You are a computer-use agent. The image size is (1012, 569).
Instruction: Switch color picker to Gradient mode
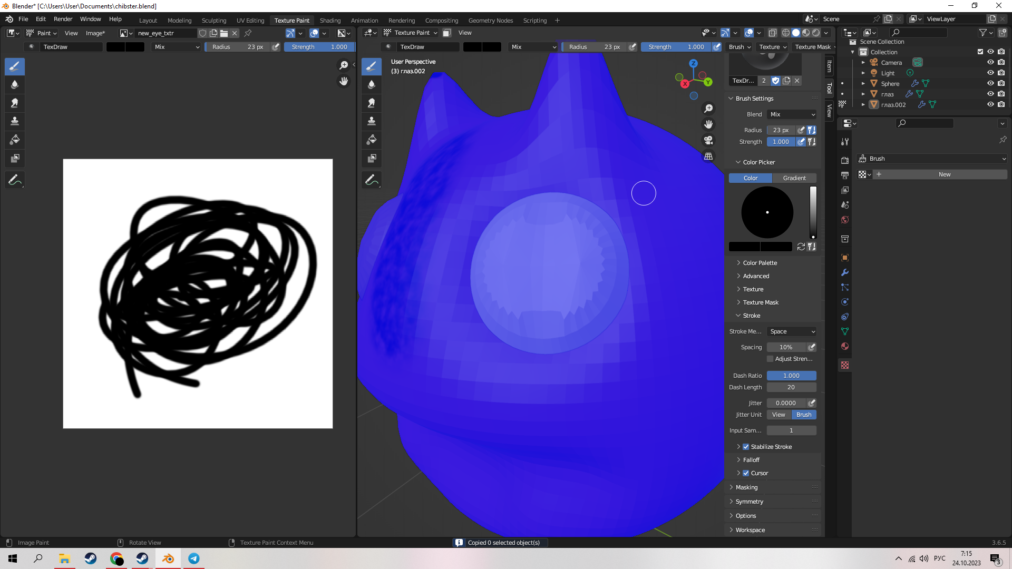[794, 178]
